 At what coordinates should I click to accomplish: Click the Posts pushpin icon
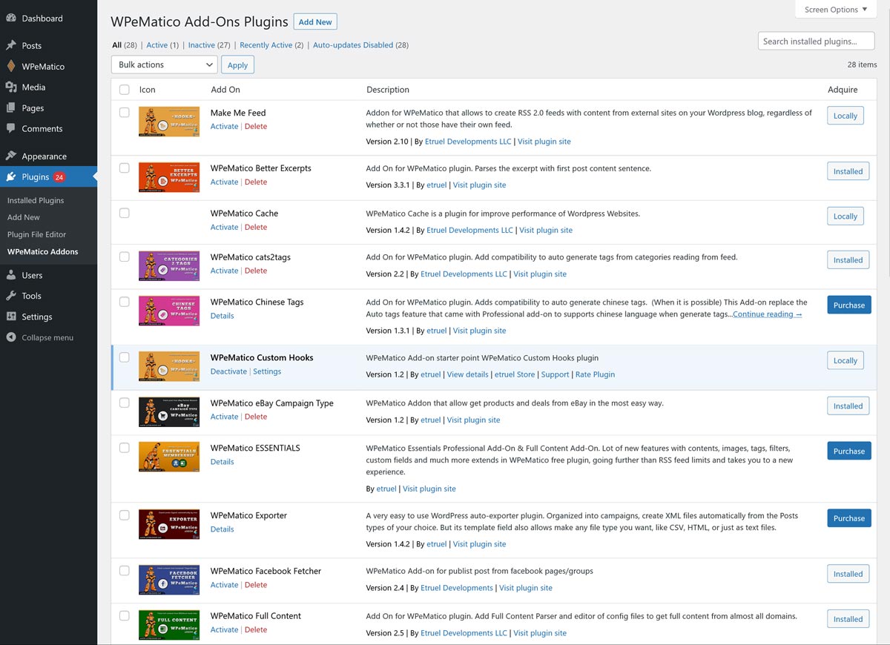tap(11, 45)
